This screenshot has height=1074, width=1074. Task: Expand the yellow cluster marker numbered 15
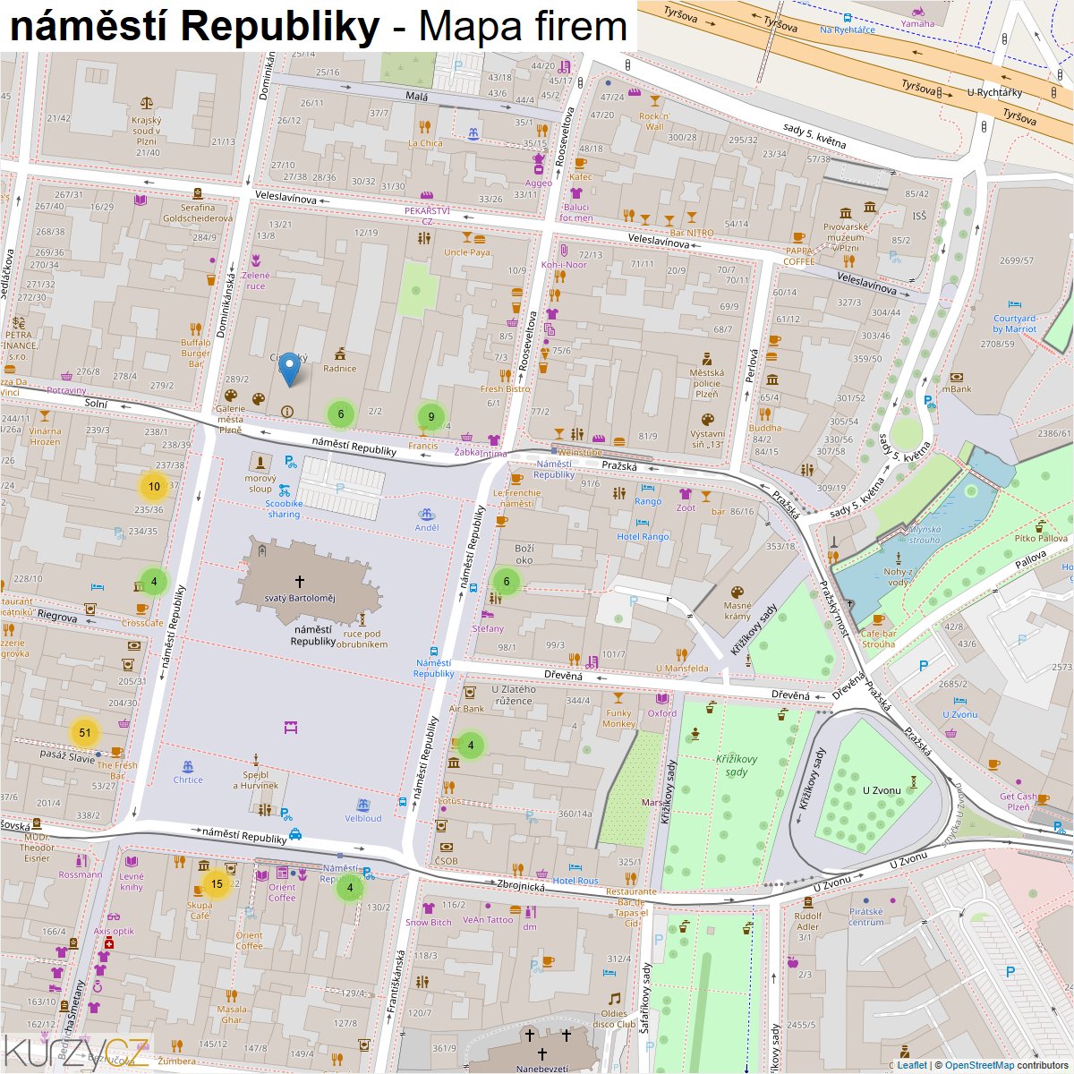[217, 884]
